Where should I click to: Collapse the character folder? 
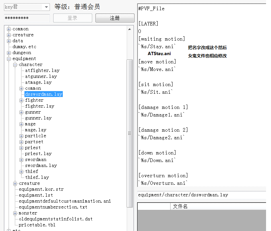(x=15, y=65)
